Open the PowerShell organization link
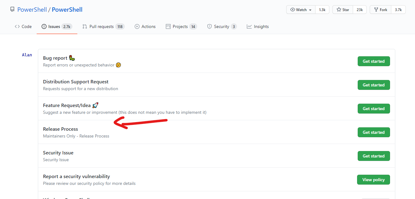The height and width of the screenshot is (199, 415). coord(32,10)
